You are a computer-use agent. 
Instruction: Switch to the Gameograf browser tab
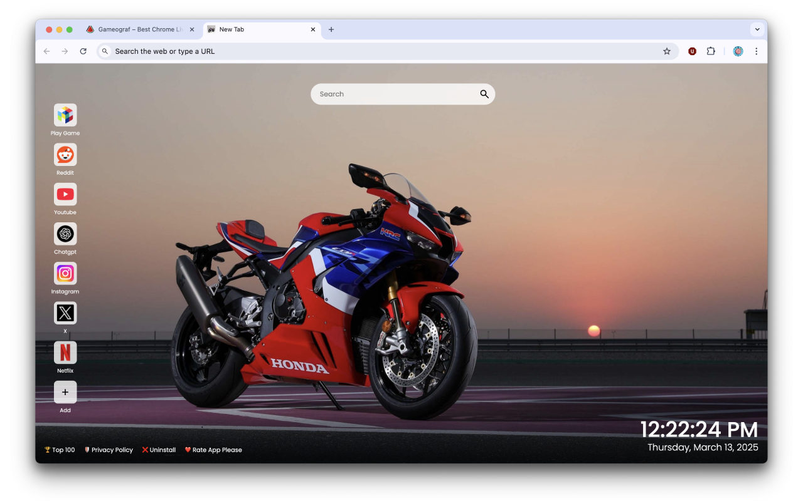138,29
